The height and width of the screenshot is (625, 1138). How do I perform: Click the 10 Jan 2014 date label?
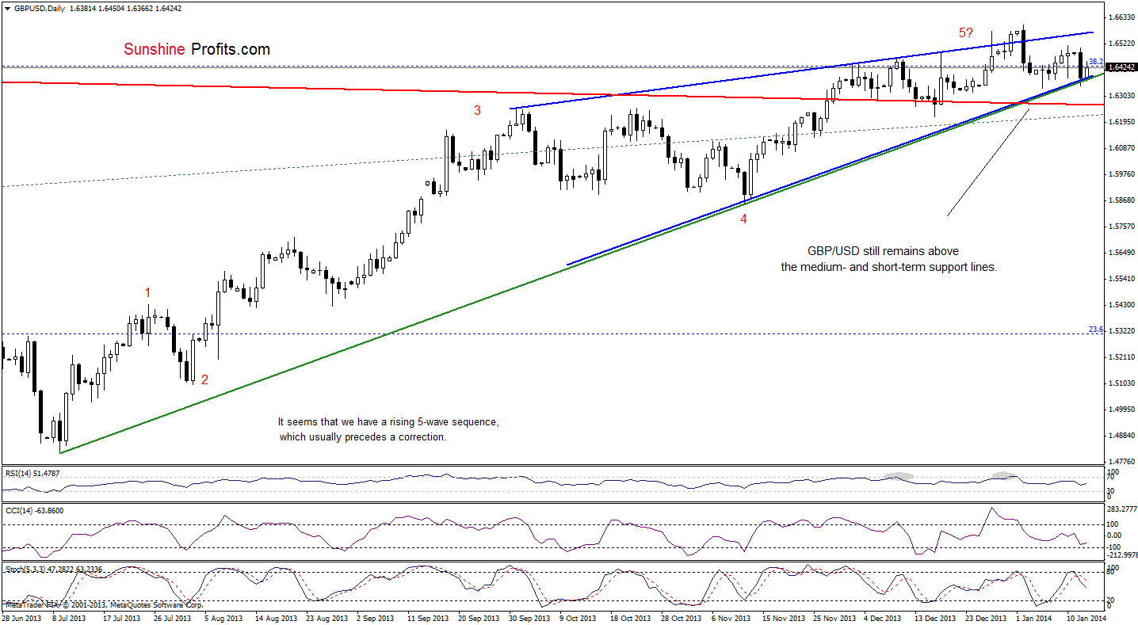(x=1086, y=617)
